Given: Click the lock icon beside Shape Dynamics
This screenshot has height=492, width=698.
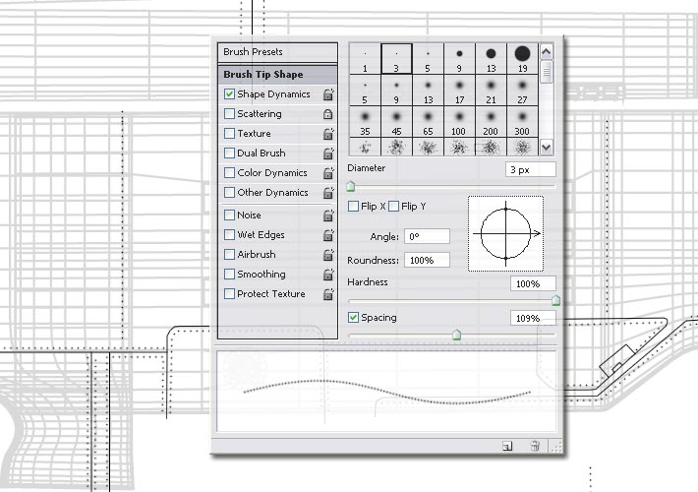Looking at the screenshot, I should point(328,94).
